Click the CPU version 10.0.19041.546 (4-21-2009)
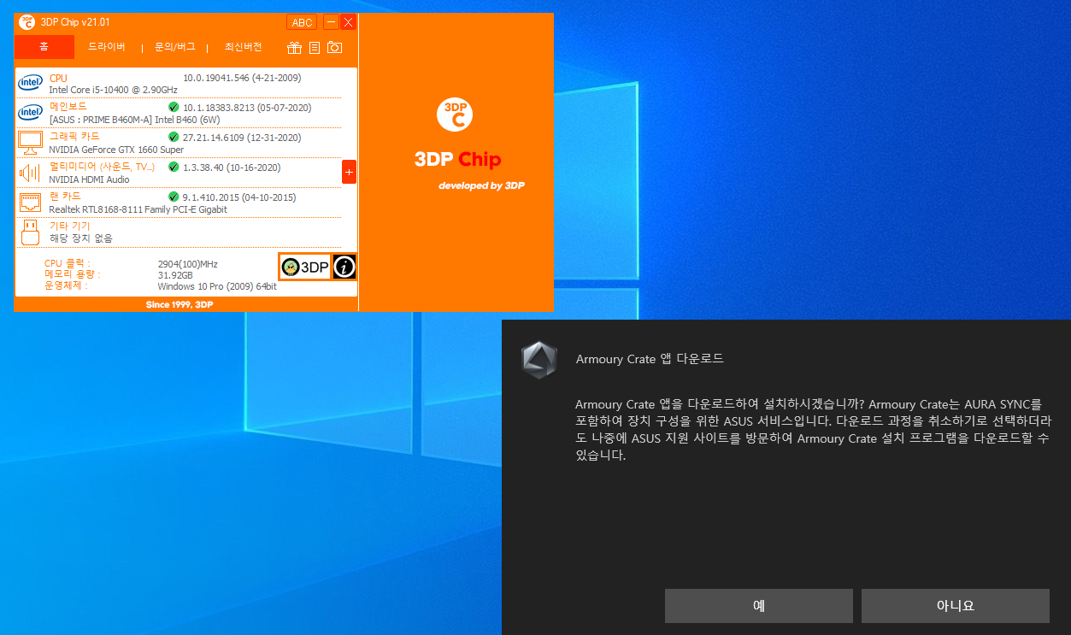 coord(242,78)
